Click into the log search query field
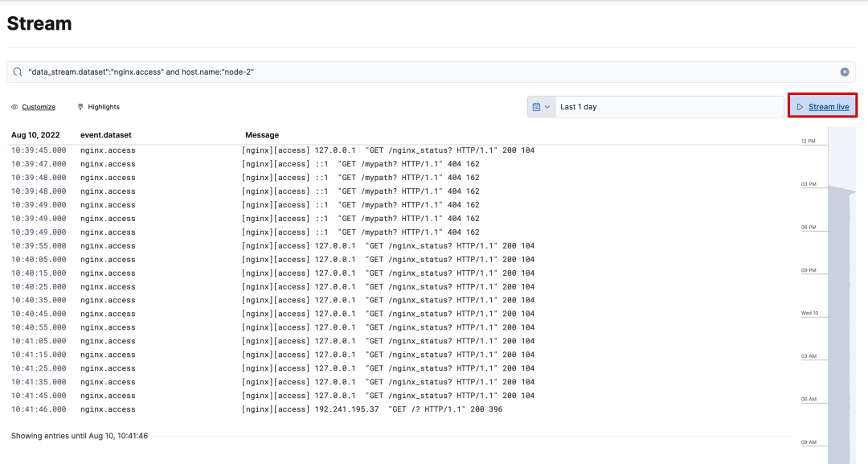Image resolution: width=868 pixels, height=464 pixels. tap(432, 72)
